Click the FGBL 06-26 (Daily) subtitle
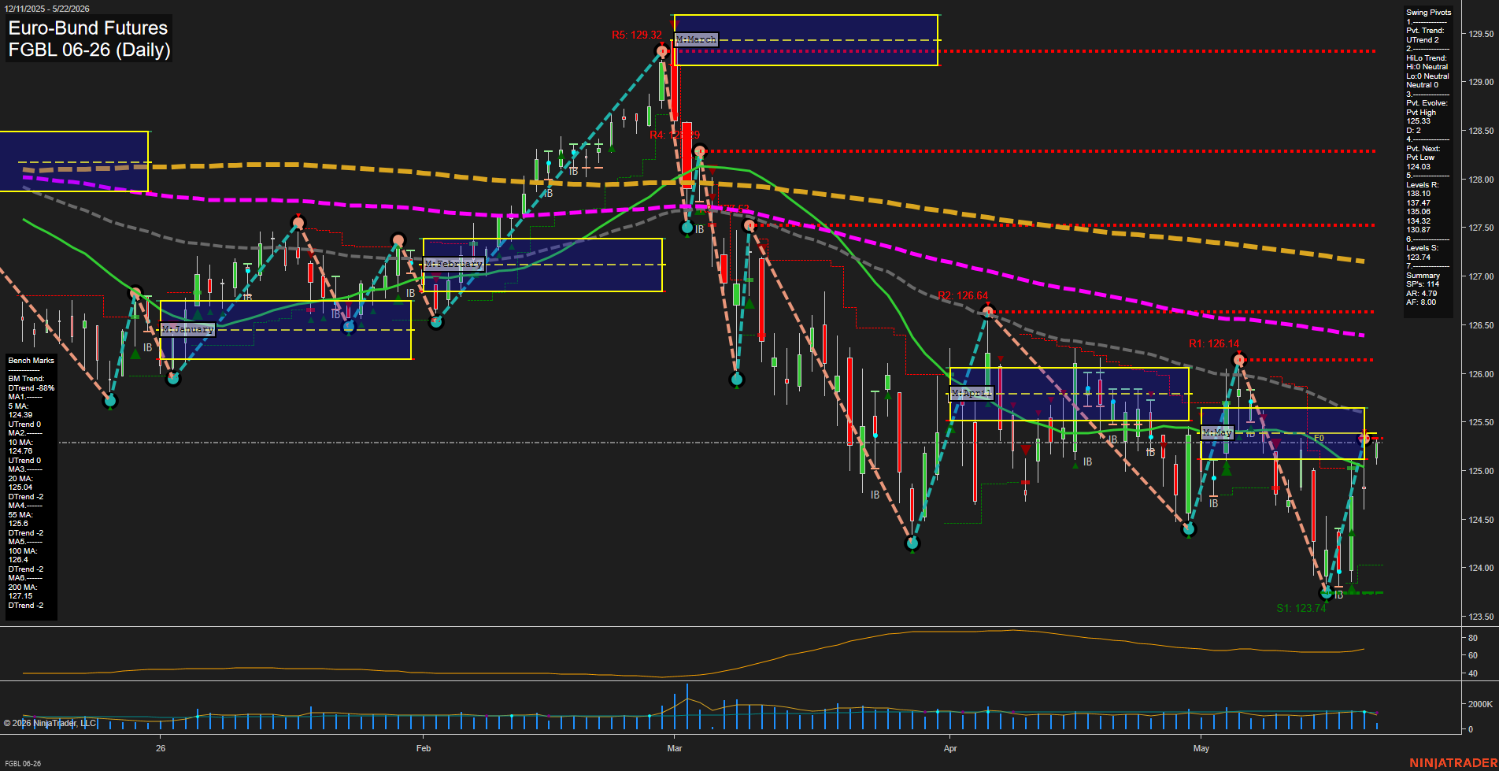Image resolution: width=1499 pixels, height=771 pixels. point(89,50)
